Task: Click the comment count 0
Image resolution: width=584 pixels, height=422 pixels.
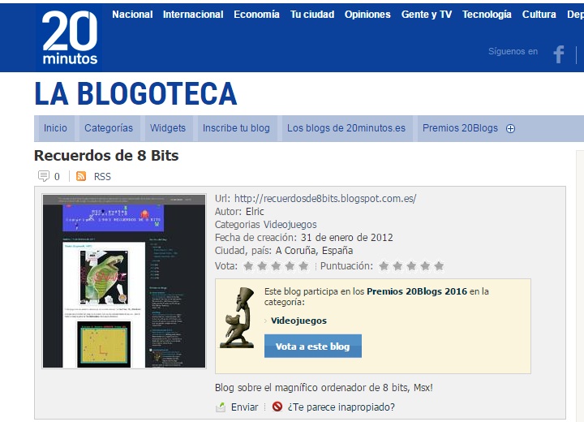Action: pyautogui.click(x=57, y=177)
